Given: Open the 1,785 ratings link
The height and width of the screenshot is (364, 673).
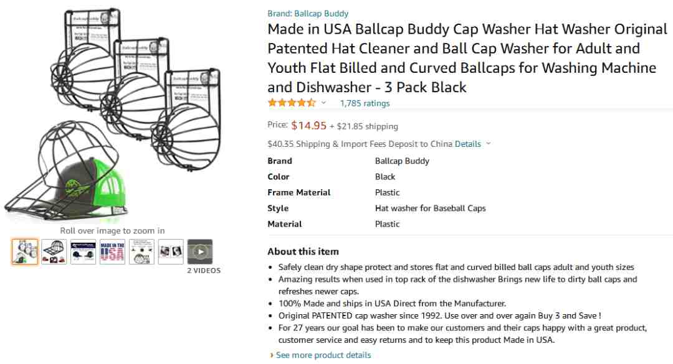Looking at the screenshot, I should 365,103.
